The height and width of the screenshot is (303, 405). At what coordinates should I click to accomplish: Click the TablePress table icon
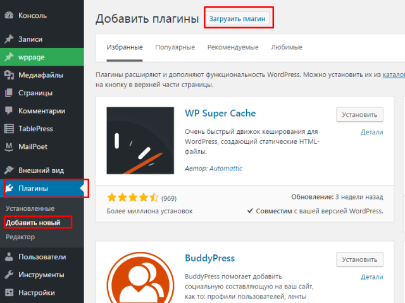(x=9, y=129)
